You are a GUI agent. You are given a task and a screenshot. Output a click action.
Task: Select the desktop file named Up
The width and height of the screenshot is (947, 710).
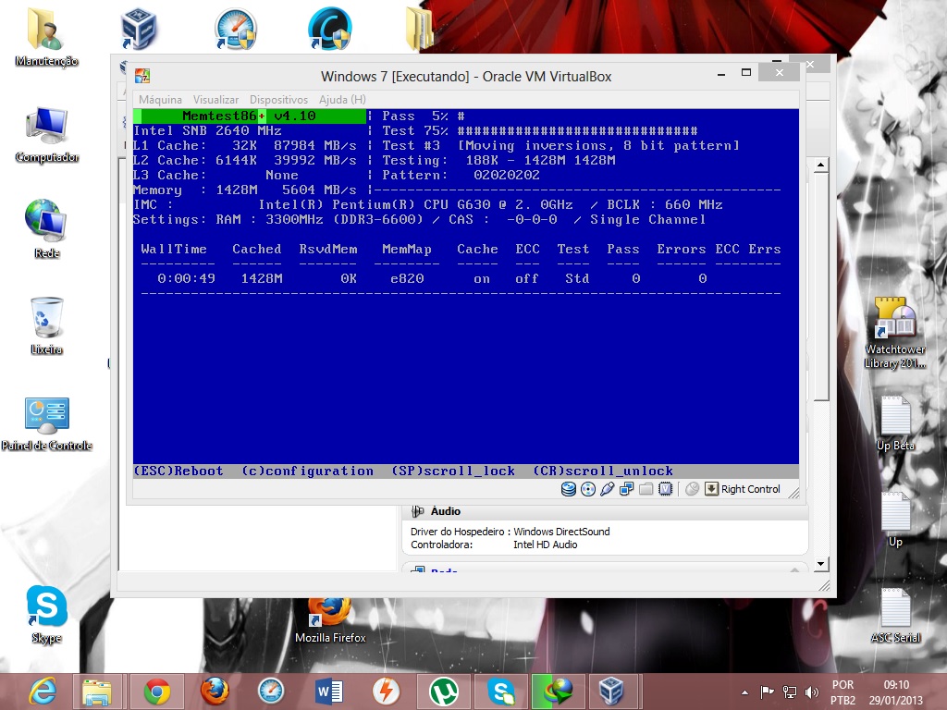click(895, 520)
